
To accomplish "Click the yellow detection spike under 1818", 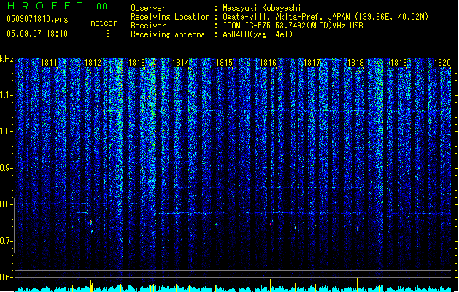I will [x=357, y=285].
